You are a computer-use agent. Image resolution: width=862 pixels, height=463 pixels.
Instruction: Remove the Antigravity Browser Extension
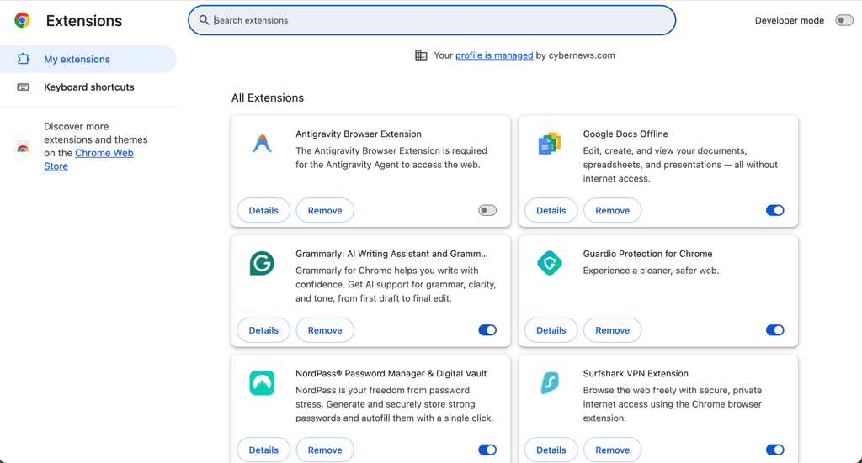(325, 210)
